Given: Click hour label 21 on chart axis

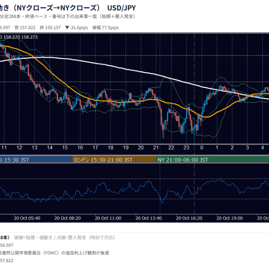Looking at the screenshot, I should click(156, 148).
